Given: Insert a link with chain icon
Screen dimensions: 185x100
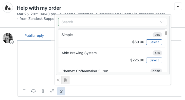Looking at the screenshot, I should tap(52, 91).
